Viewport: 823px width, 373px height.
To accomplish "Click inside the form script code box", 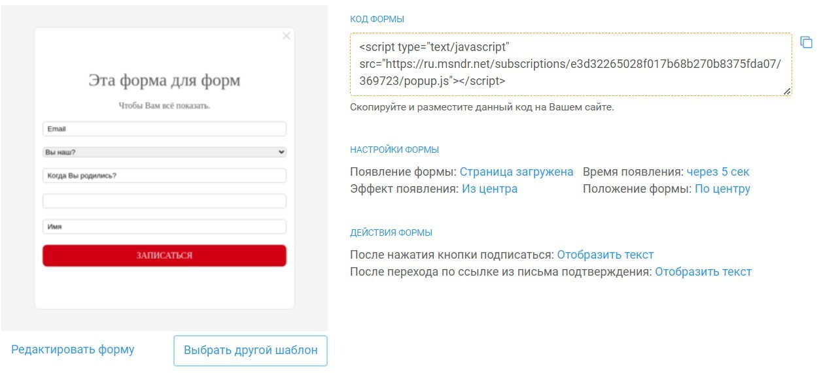I will coord(570,65).
